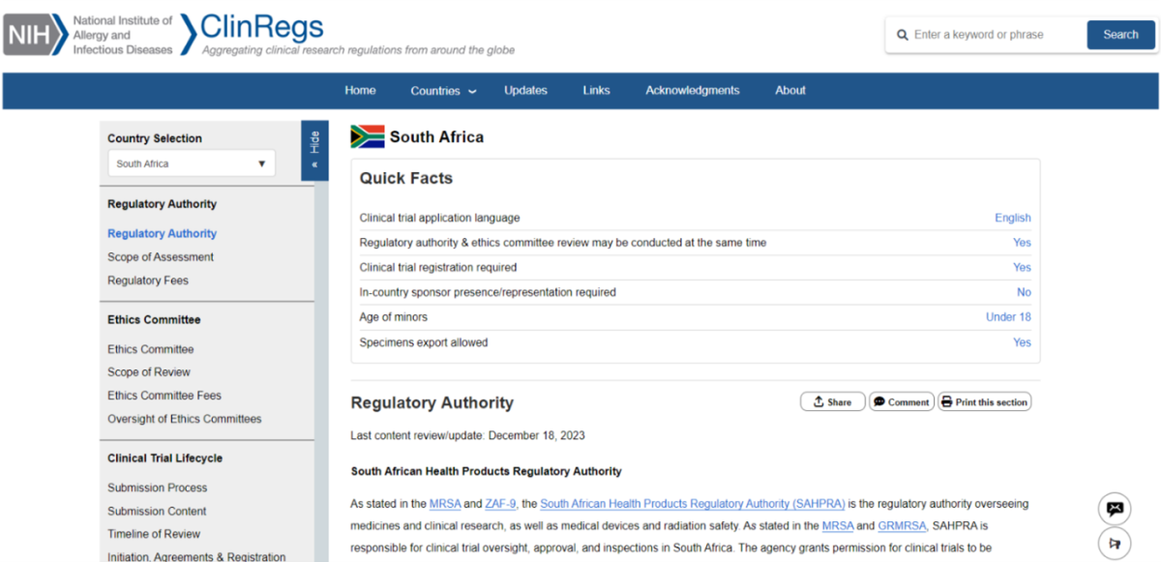The width and height of the screenshot is (1161, 562).
Task: Open the Updates menu item
Action: (x=525, y=90)
